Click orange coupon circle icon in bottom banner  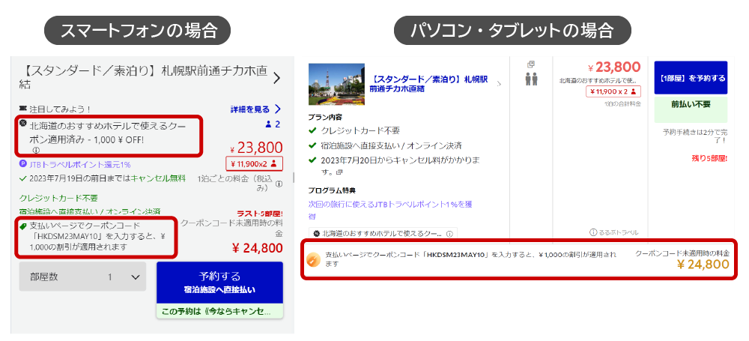(312, 259)
